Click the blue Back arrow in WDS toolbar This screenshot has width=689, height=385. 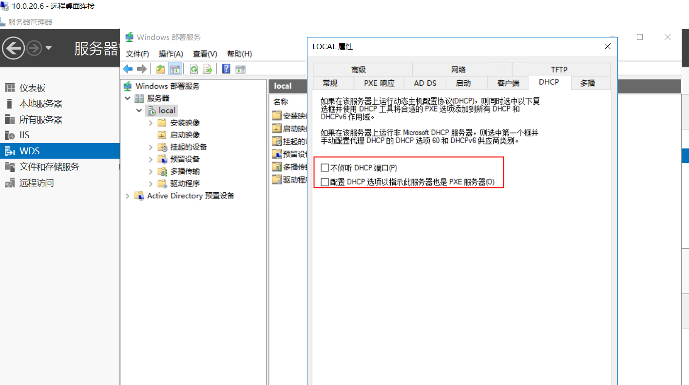tap(128, 69)
